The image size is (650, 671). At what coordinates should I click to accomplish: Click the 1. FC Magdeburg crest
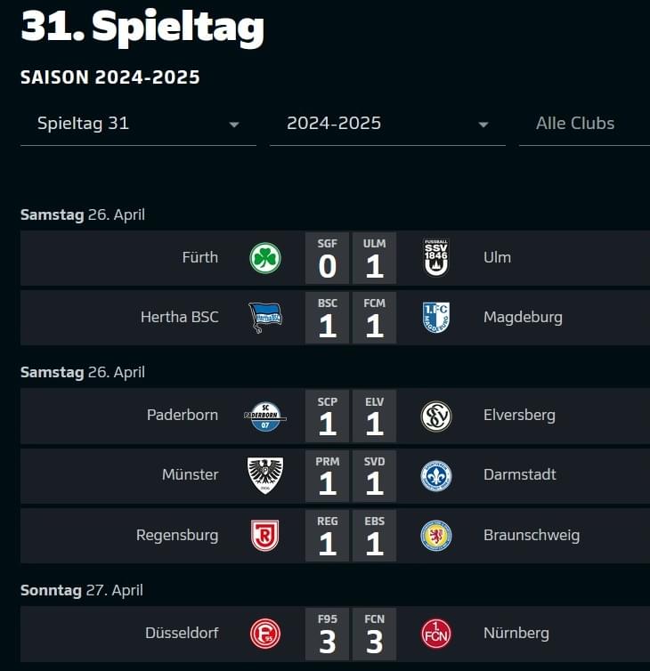pyautogui.click(x=436, y=318)
